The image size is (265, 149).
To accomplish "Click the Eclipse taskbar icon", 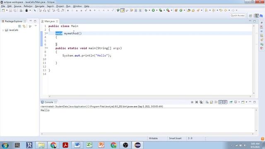I will [x=137, y=145].
